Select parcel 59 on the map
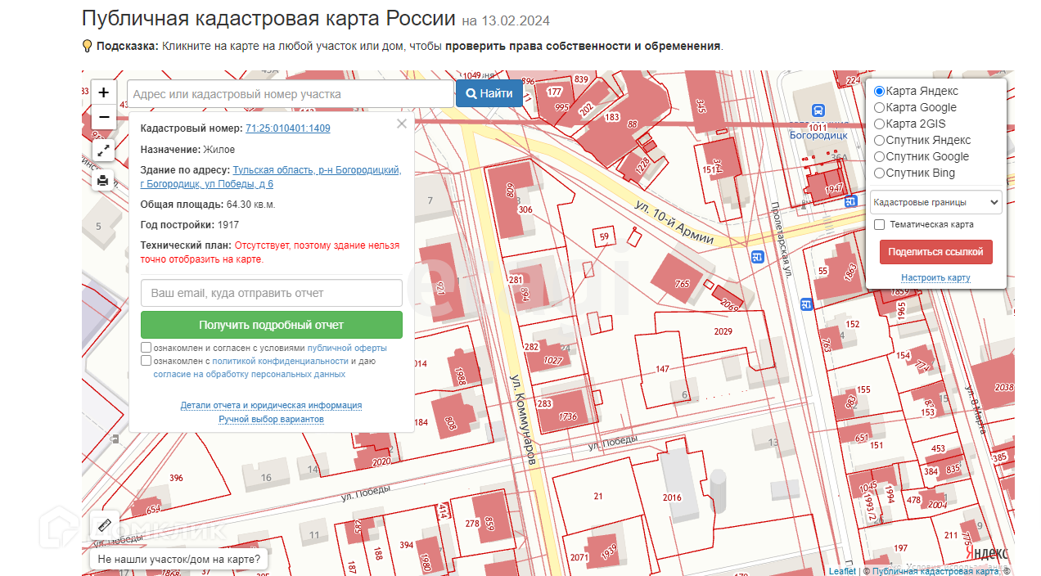Viewport: 1041px width, 576px height. 605,237
